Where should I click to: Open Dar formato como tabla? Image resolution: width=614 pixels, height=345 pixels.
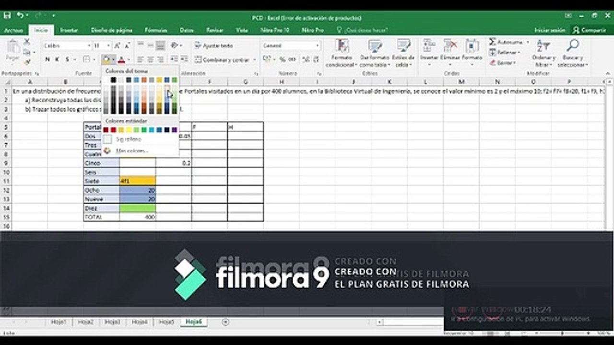[x=375, y=53]
